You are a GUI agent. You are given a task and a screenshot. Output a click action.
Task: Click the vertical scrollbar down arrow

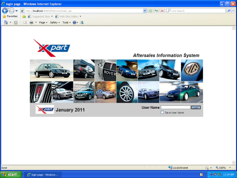pos(234,162)
